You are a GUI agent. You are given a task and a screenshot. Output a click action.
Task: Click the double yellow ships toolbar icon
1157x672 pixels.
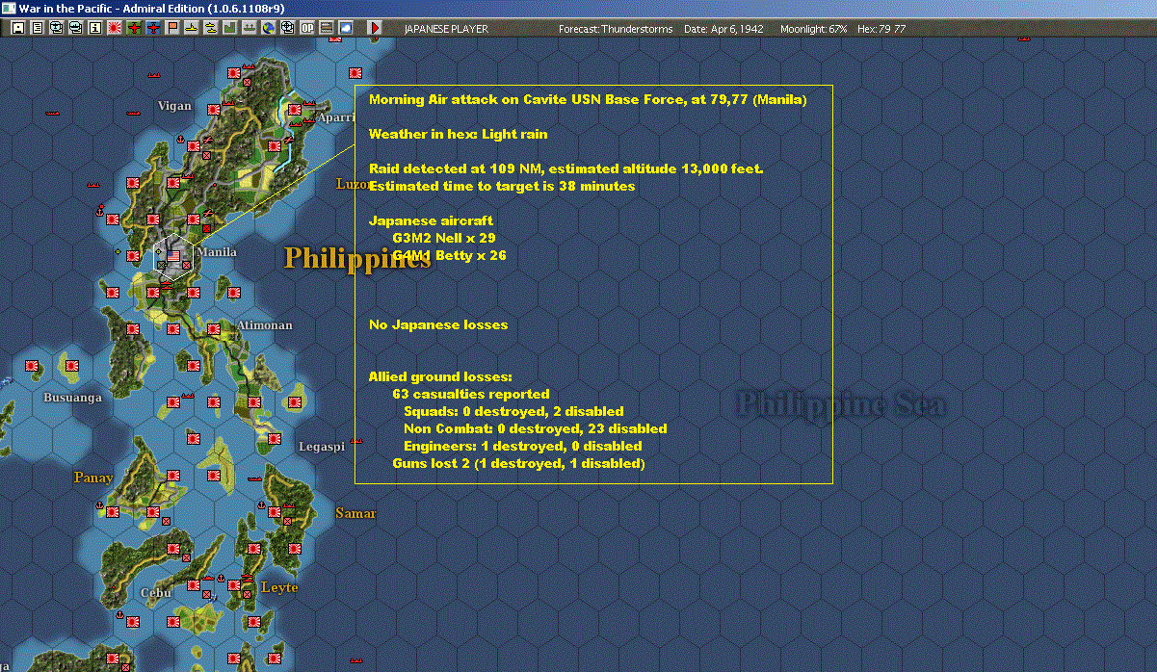pos(210,28)
